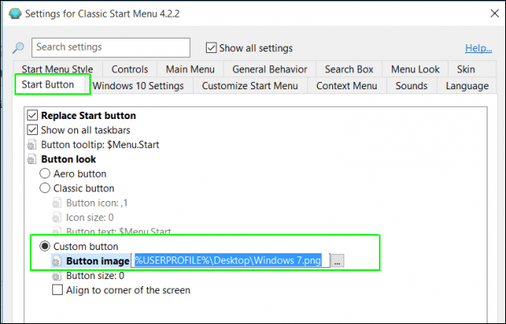Click the Button icon setting icon
The image size is (506, 324).
(57, 203)
